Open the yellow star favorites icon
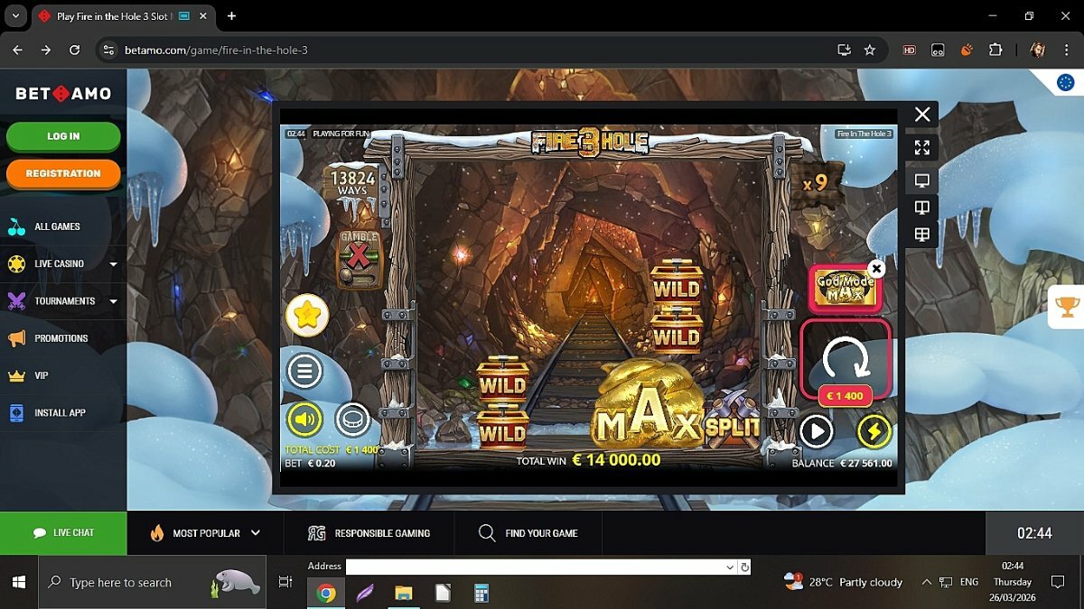 click(307, 316)
